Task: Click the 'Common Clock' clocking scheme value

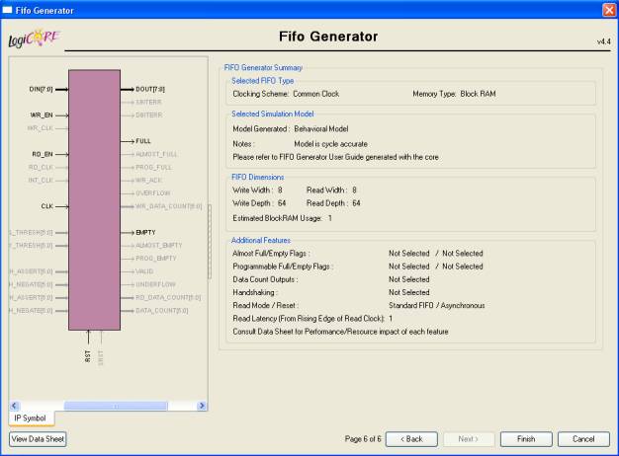Action: (x=315, y=94)
